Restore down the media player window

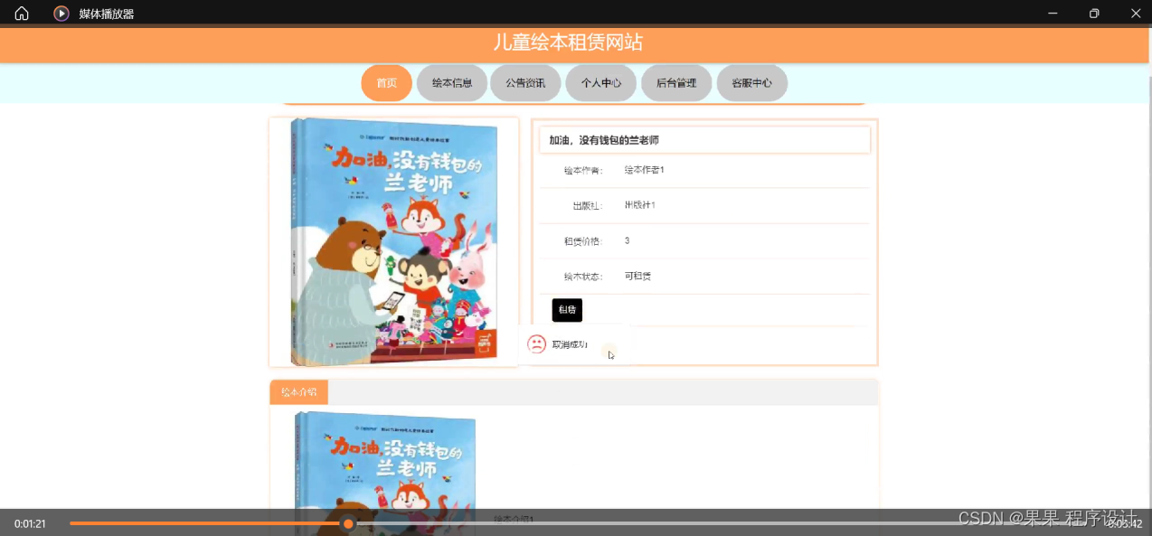(1094, 14)
